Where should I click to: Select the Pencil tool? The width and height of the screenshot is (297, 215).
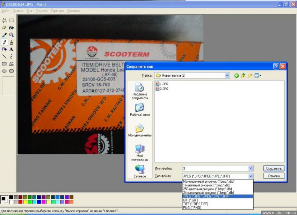click(4, 42)
